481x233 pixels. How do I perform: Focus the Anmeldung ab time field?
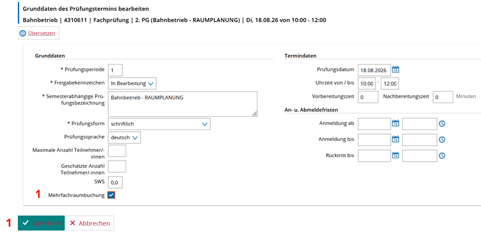click(419, 124)
